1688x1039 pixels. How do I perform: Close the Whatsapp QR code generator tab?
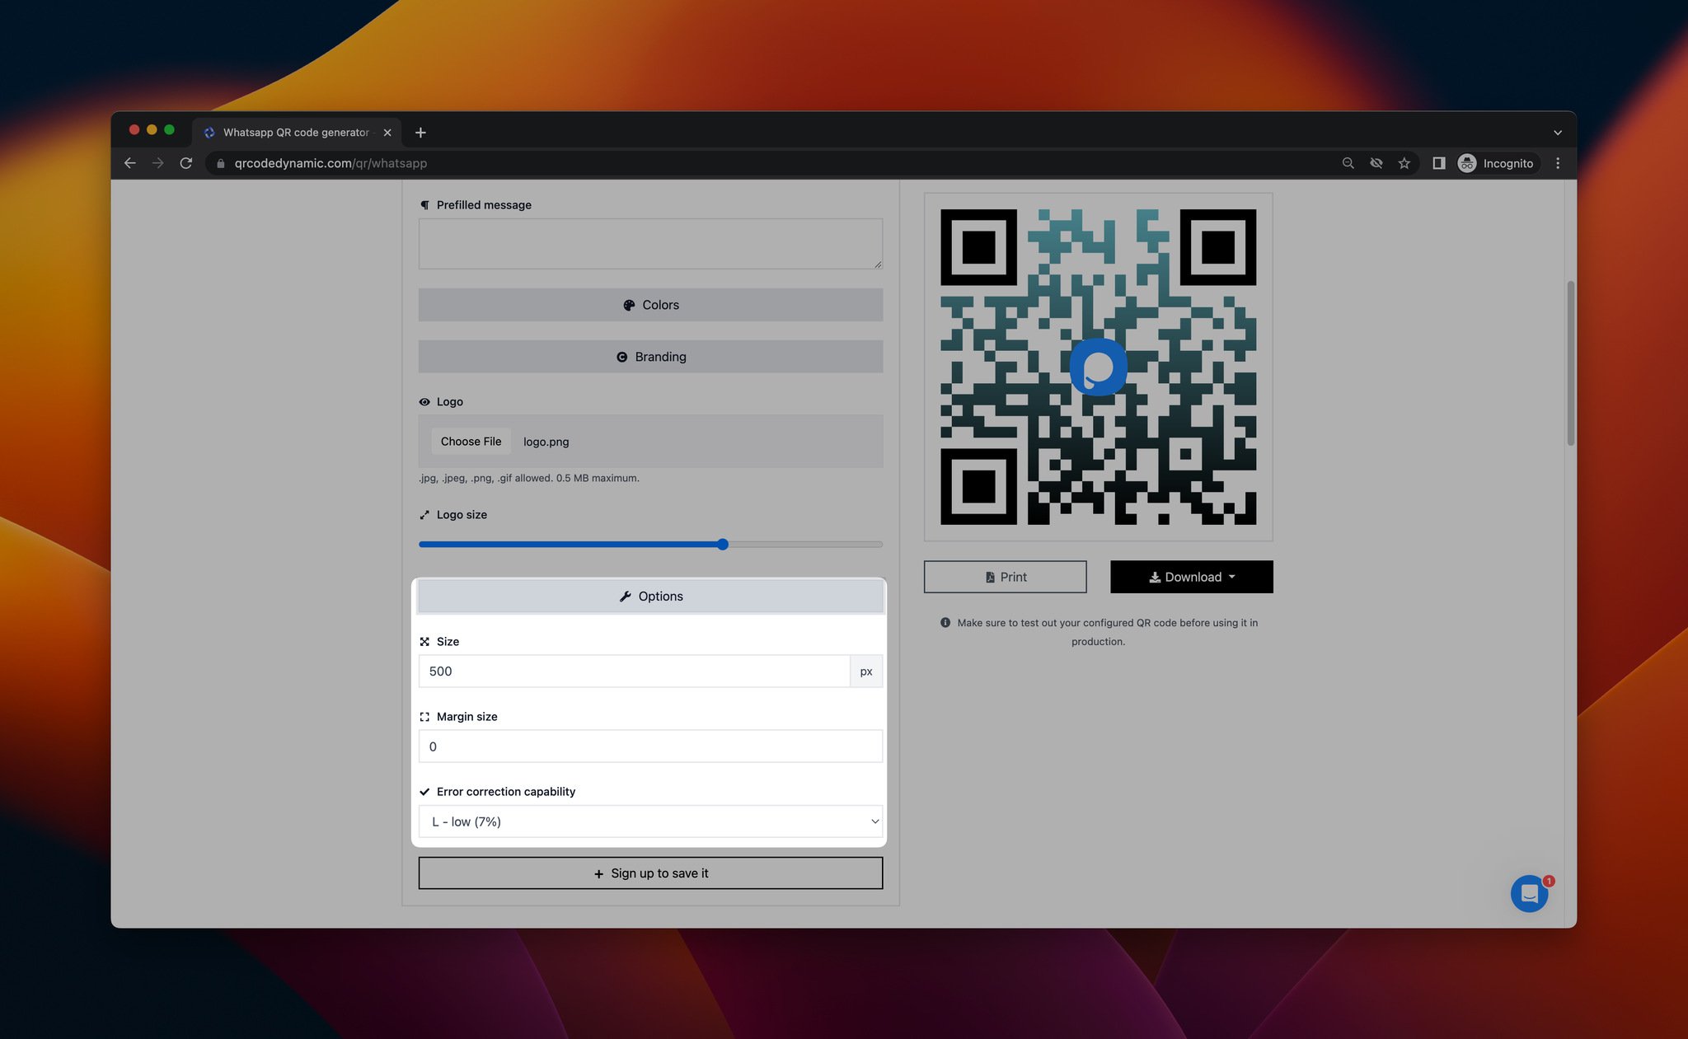point(387,133)
